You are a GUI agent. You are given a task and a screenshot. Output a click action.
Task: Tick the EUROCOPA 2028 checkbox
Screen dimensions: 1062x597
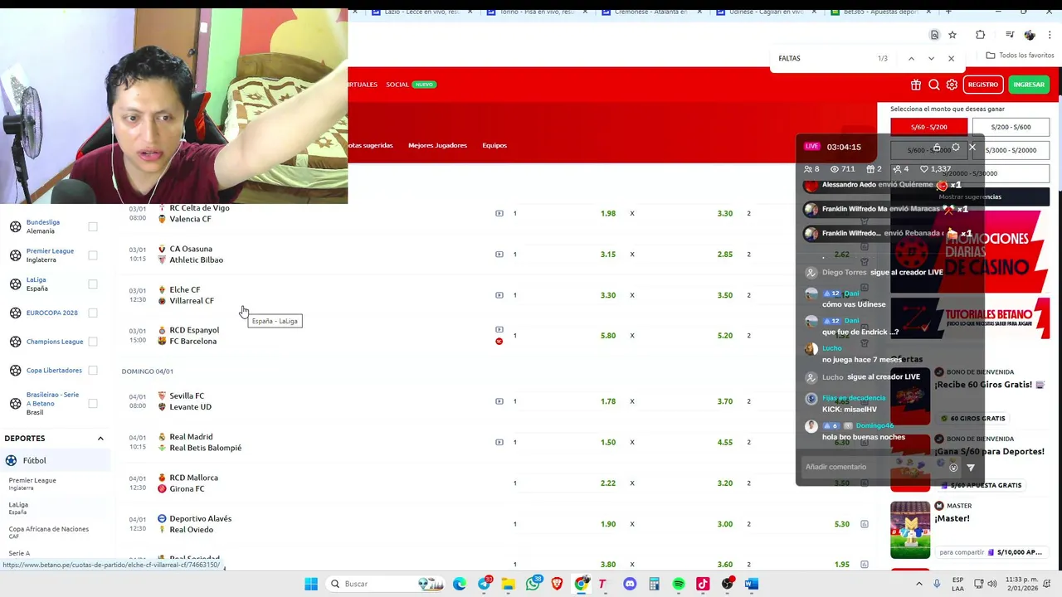[93, 313]
